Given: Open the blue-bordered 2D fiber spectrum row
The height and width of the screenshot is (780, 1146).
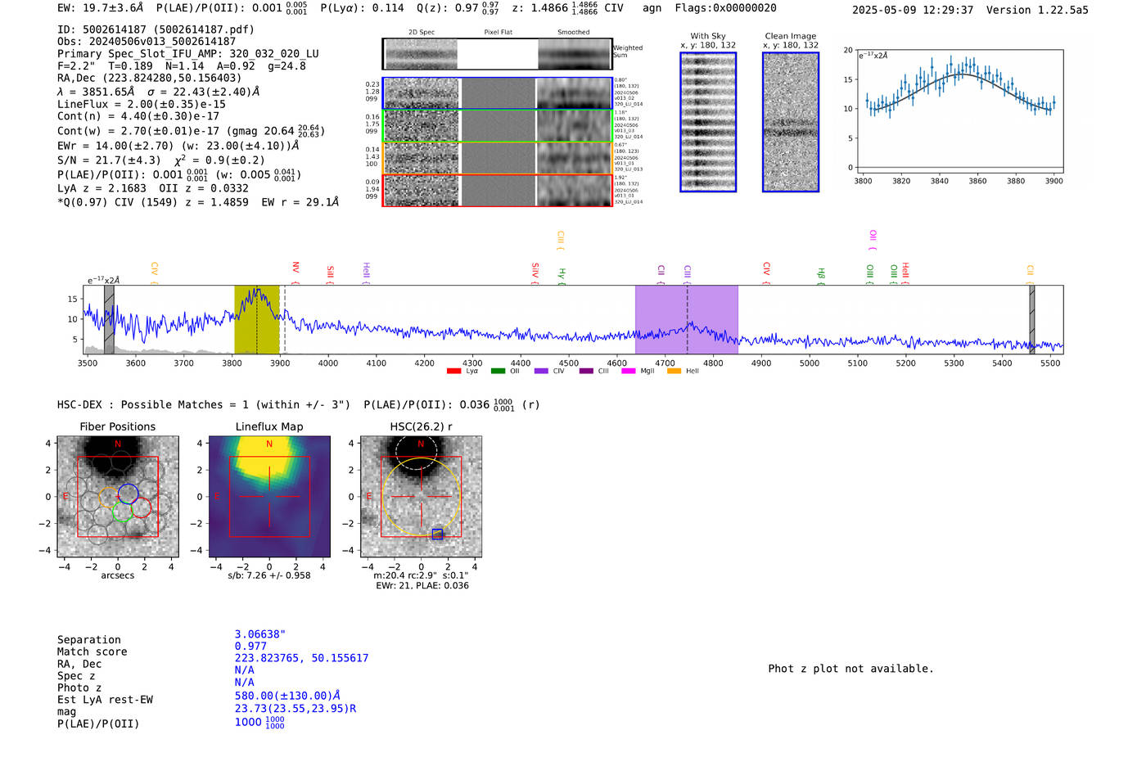Looking at the screenshot, I should 498,93.
